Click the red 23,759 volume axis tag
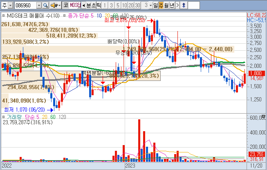267x170 pixels. (x=257, y=154)
